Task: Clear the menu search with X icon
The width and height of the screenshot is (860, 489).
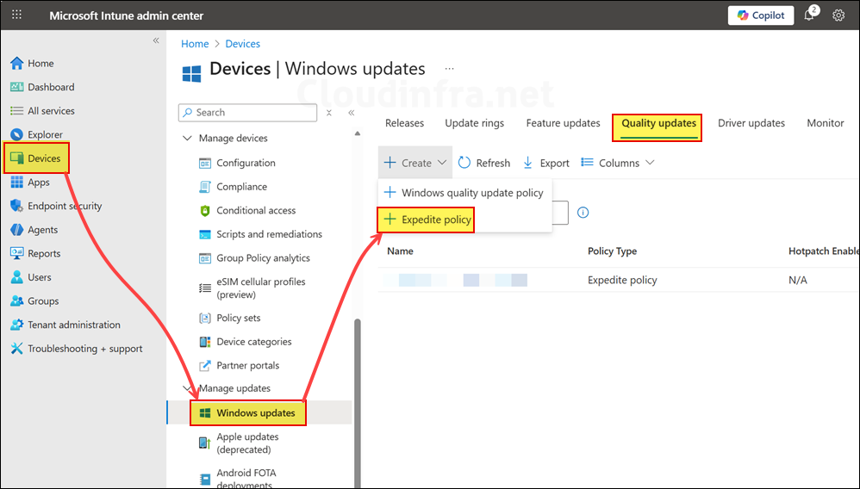Action: 328,113
